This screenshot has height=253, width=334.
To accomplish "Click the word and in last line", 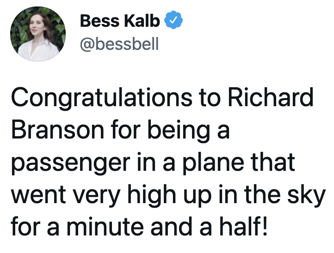I will click(172, 226).
